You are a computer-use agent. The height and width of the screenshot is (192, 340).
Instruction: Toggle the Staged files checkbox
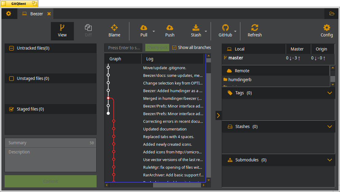11,109
